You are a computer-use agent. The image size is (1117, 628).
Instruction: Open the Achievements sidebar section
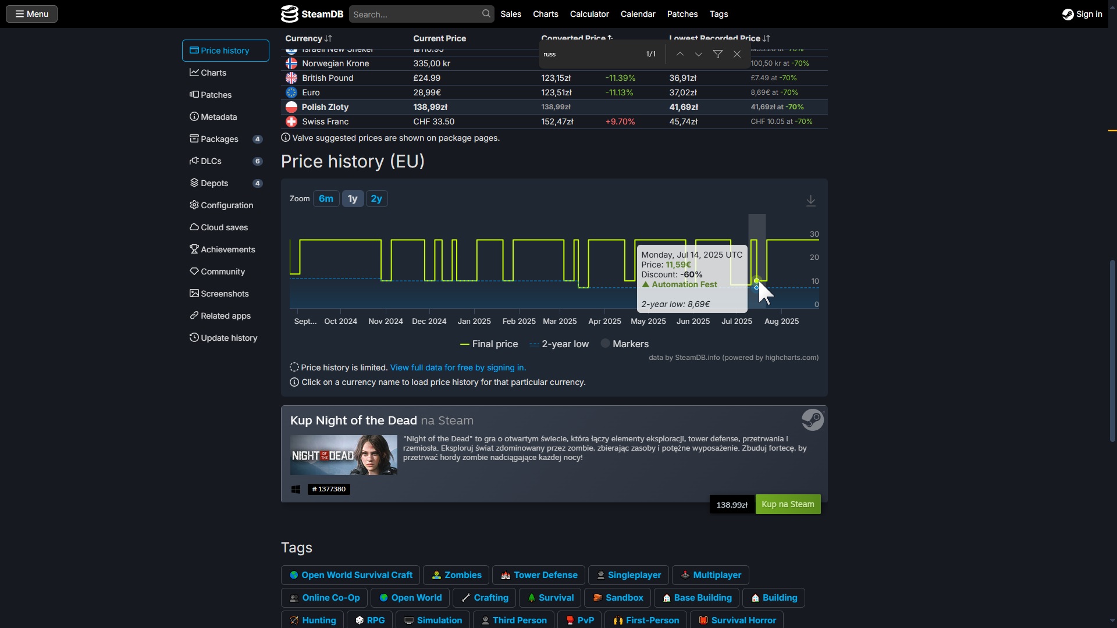pyautogui.click(x=227, y=249)
